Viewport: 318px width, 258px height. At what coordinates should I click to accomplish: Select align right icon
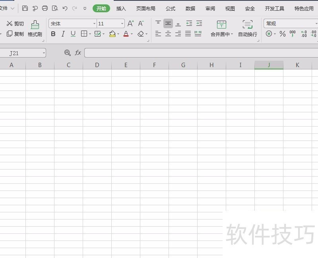tap(178, 34)
